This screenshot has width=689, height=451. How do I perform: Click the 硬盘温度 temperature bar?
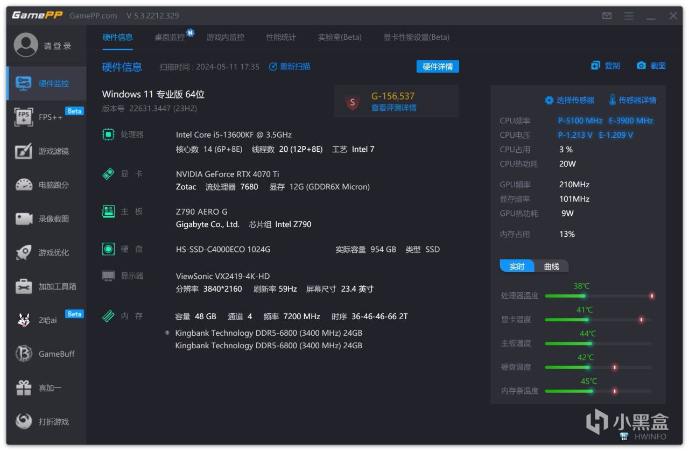point(598,367)
